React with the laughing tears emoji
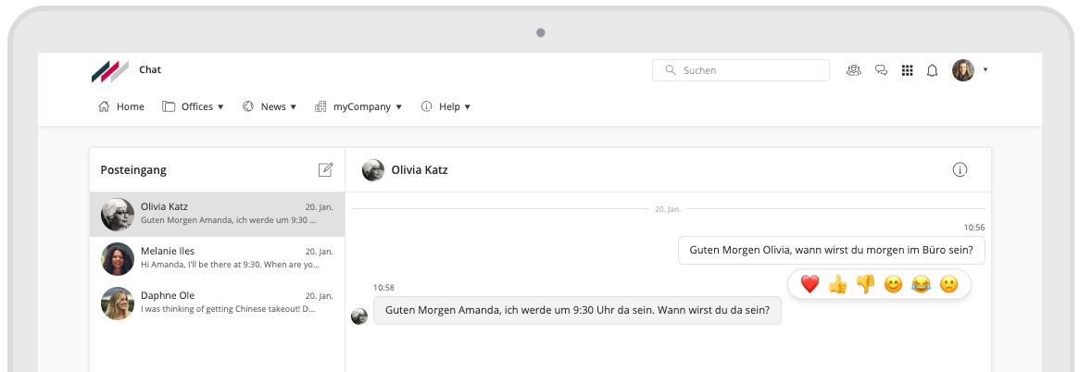 [x=921, y=284]
